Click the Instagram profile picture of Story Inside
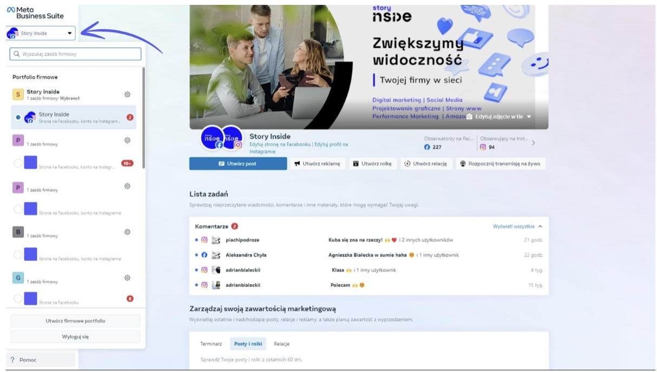This screenshot has width=657, height=372. coord(232,138)
